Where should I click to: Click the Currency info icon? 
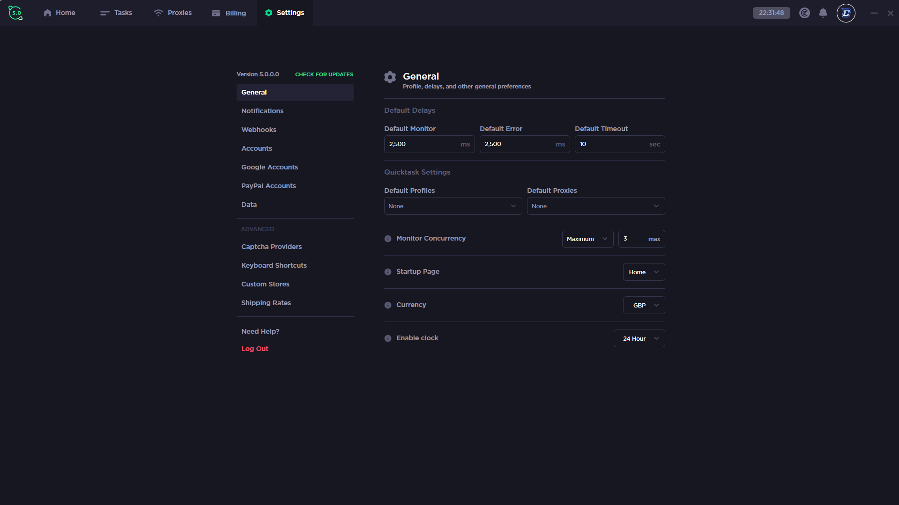388,305
